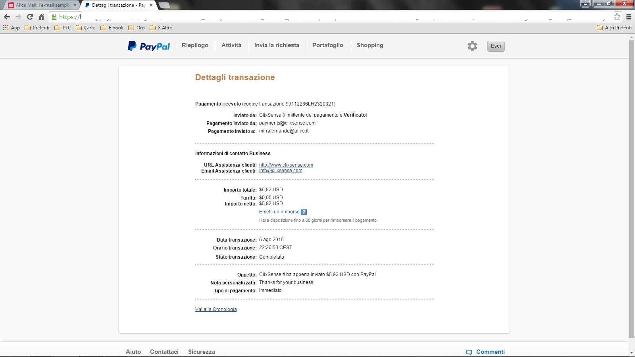Image resolution: width=635 pixels, height=357 pixels.
Task: Click the payments@clixsense.com sender email text
Action: 287,123
